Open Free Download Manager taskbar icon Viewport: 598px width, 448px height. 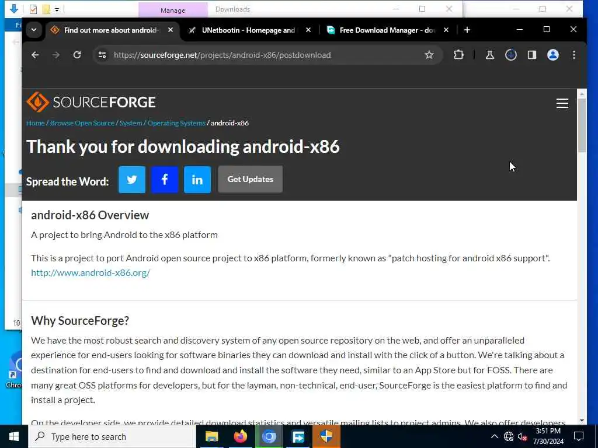pyautogui.click(x=298, y=436)
